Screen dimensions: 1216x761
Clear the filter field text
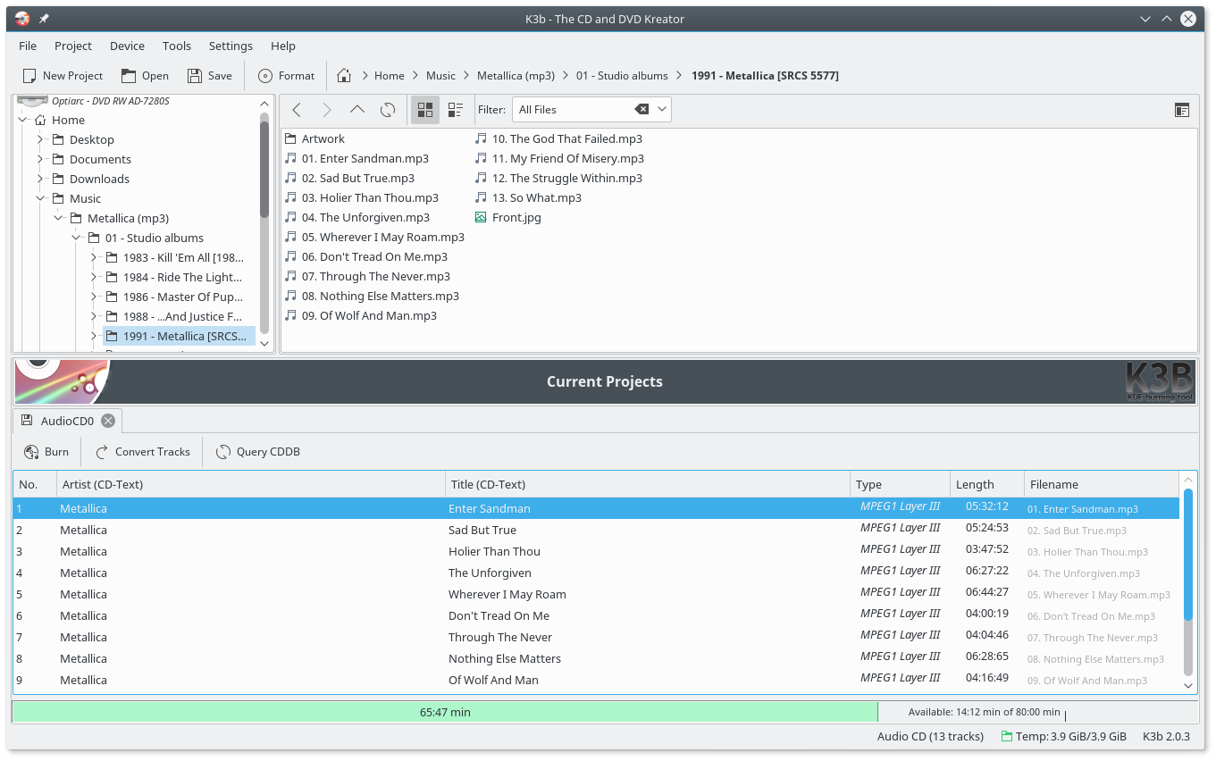[x=642, y=110]
